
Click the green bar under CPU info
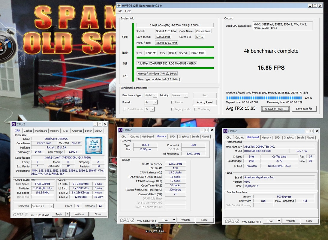click(175, 47)
